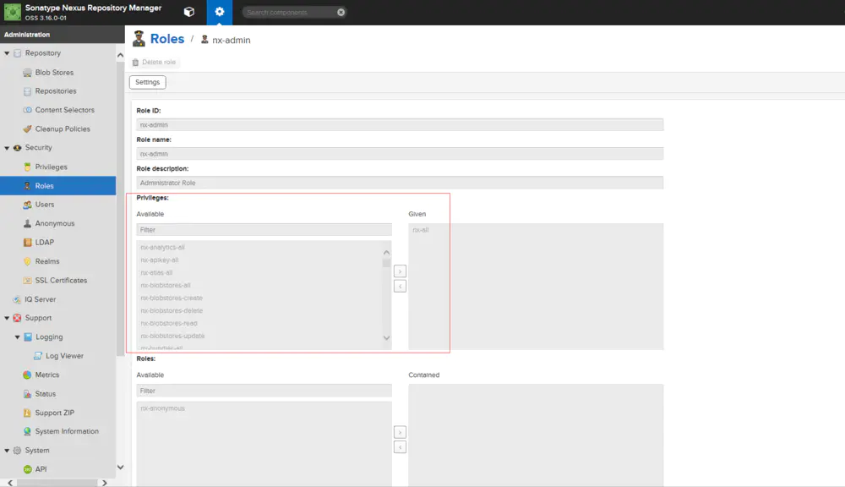This screenshot has height=487, width=845.
Task: Select nx-blobstores-create privilege
Action: (x=172, y=298)
